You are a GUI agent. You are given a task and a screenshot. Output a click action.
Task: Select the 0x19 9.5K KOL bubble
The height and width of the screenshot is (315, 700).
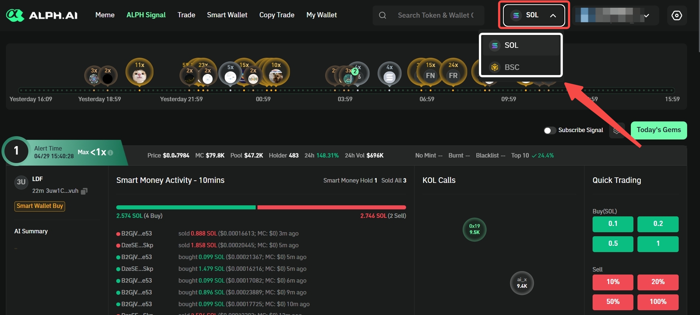[475, 229]
